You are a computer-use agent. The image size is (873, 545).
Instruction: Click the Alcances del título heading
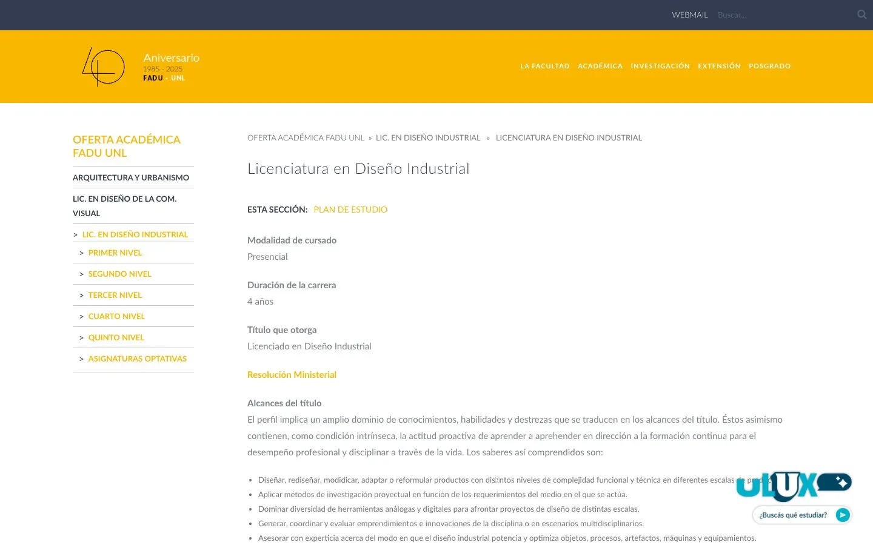(284, 403)
